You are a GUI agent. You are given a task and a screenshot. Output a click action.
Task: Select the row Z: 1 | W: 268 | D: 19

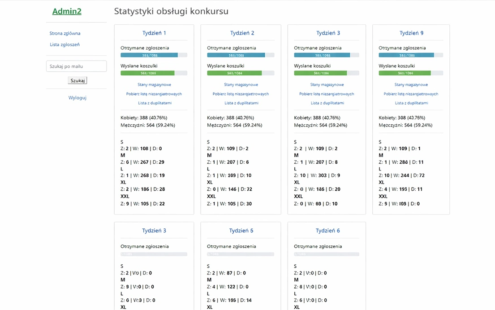142,175
